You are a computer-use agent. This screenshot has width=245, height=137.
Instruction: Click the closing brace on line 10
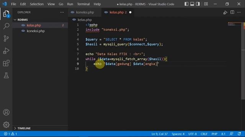(x=87, y=68)
